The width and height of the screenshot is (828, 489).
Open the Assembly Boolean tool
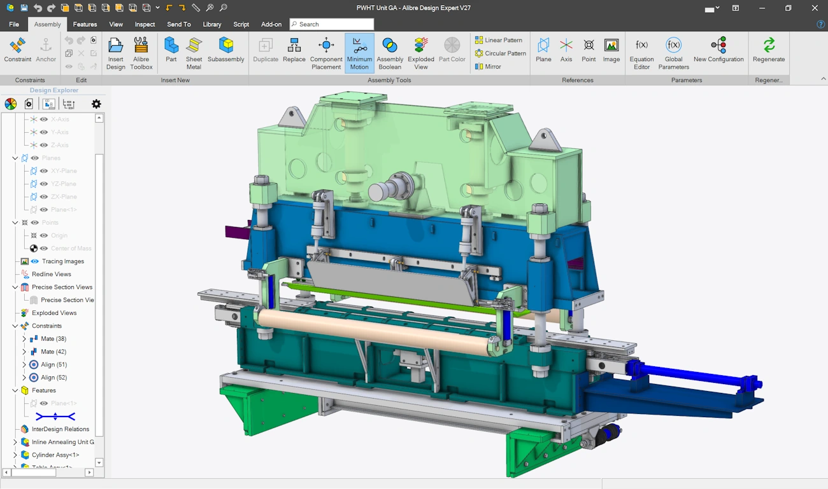pos(390,53)
